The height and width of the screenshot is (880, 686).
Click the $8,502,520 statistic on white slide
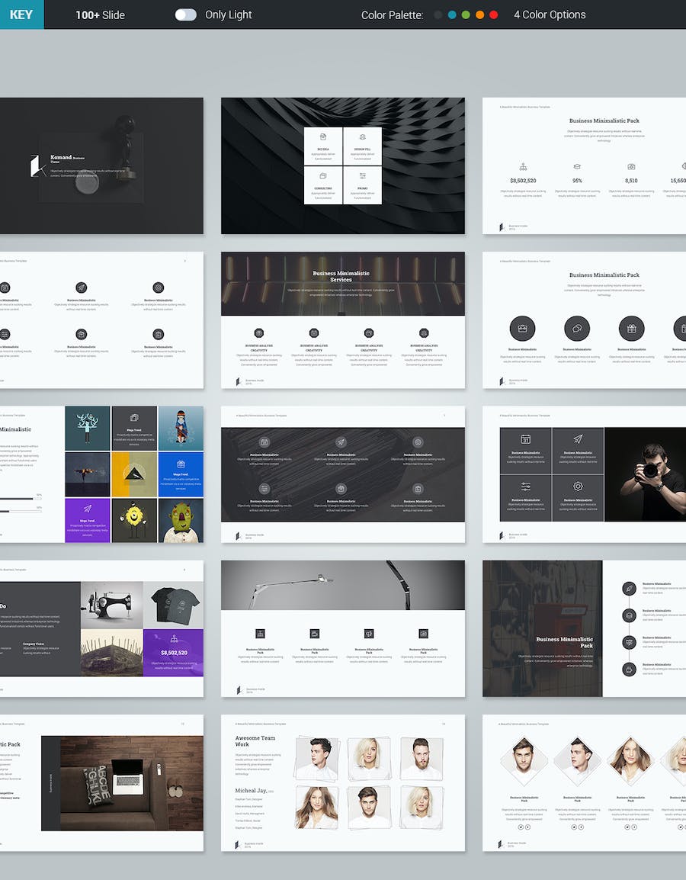(x=523, y=181)
